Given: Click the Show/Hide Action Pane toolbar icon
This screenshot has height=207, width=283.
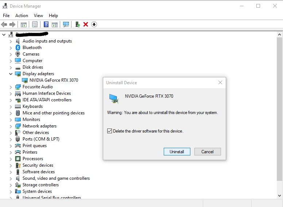Looking at the screenshot, I should pyautogui.click(x=55, y=24).
